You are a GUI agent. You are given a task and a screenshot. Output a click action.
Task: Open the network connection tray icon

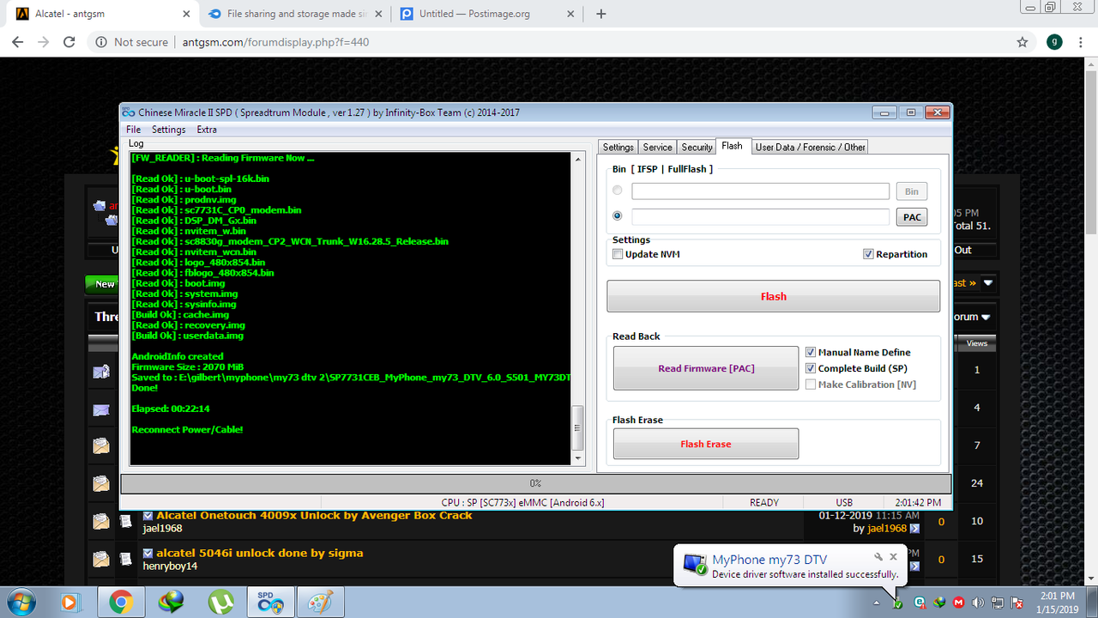(998, 603)
